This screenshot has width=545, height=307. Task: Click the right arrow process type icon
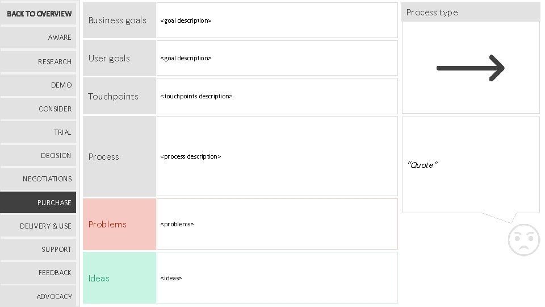tap(470, 68)
